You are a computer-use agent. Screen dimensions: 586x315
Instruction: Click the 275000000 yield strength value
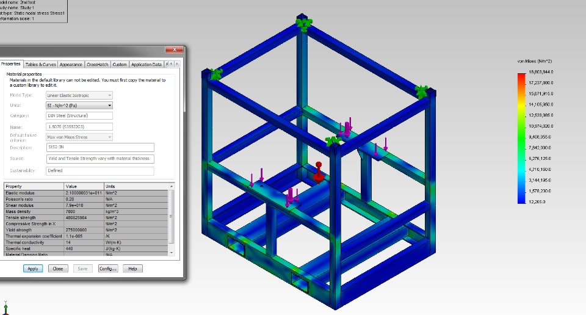(76, 230)
